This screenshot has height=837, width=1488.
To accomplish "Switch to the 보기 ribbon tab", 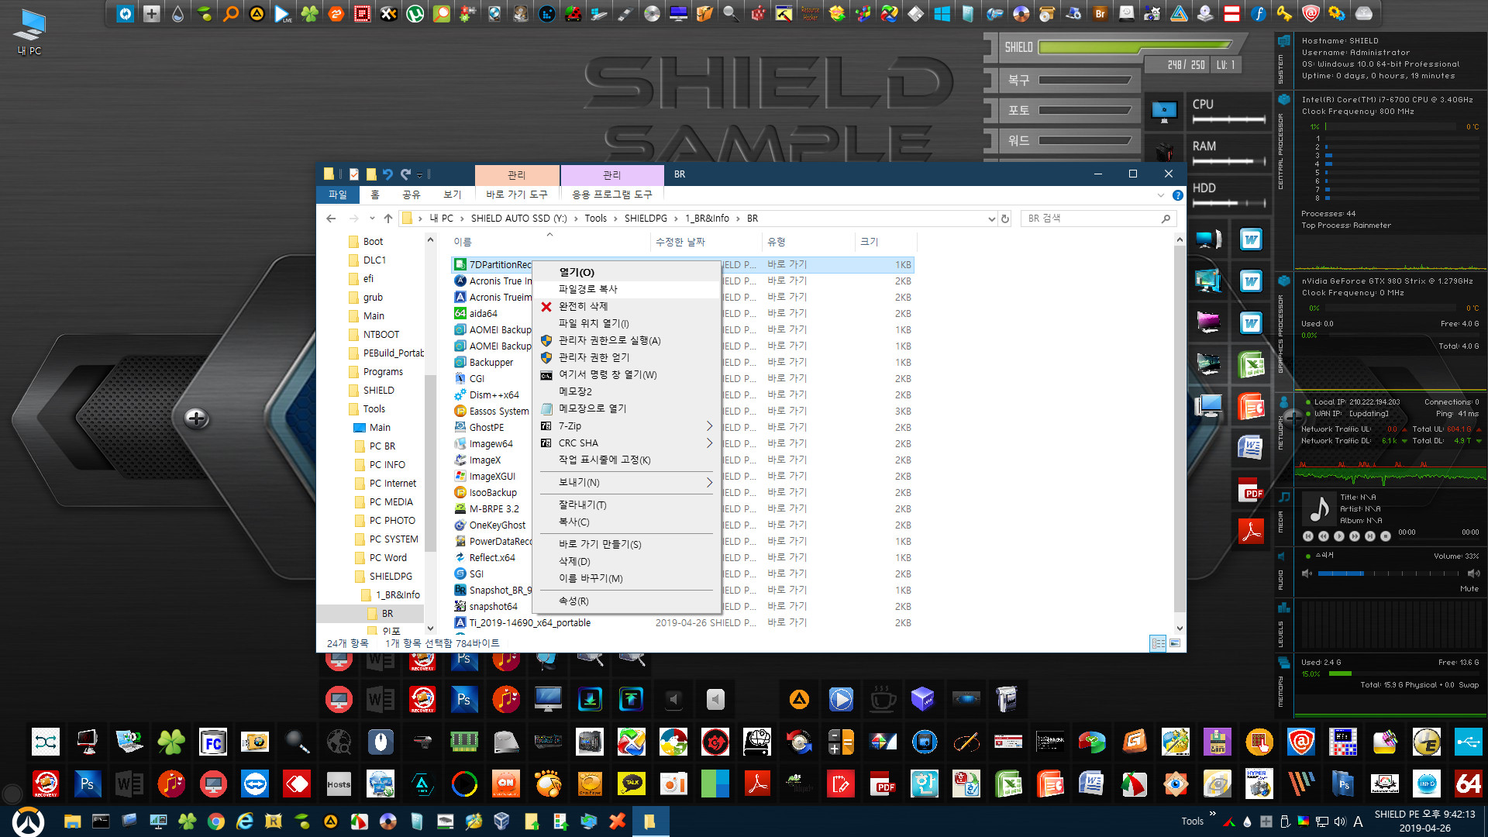I will click(x=452, y=195).
